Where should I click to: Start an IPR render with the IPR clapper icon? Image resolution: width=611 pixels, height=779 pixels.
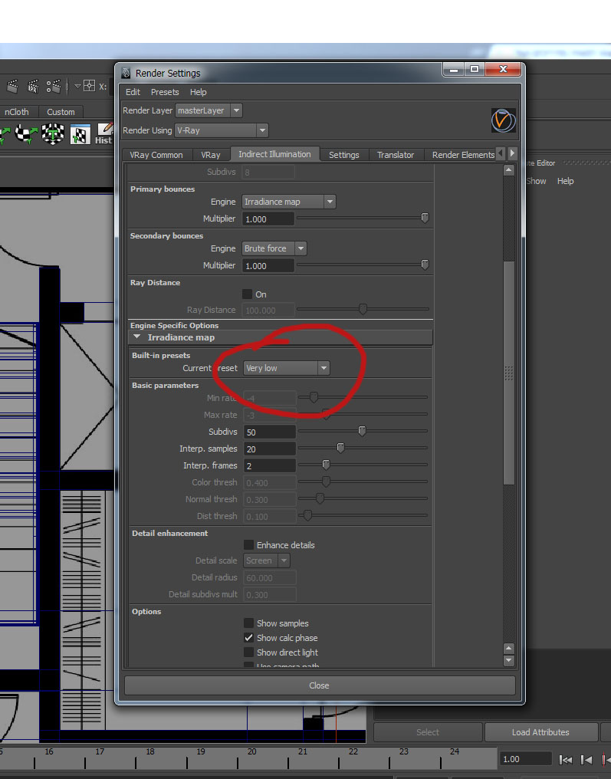33,86
